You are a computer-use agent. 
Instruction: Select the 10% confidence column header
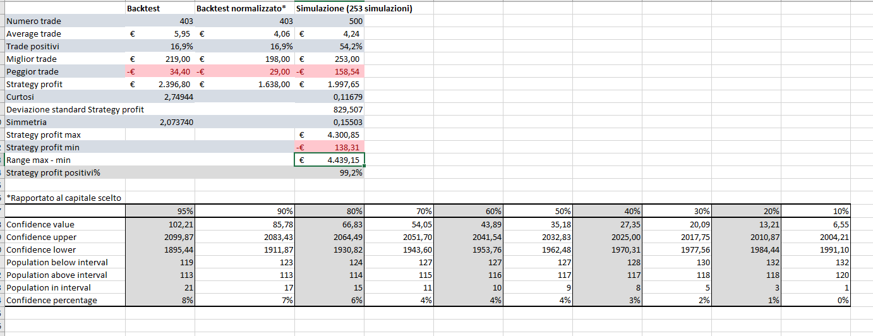pos(816,212)
